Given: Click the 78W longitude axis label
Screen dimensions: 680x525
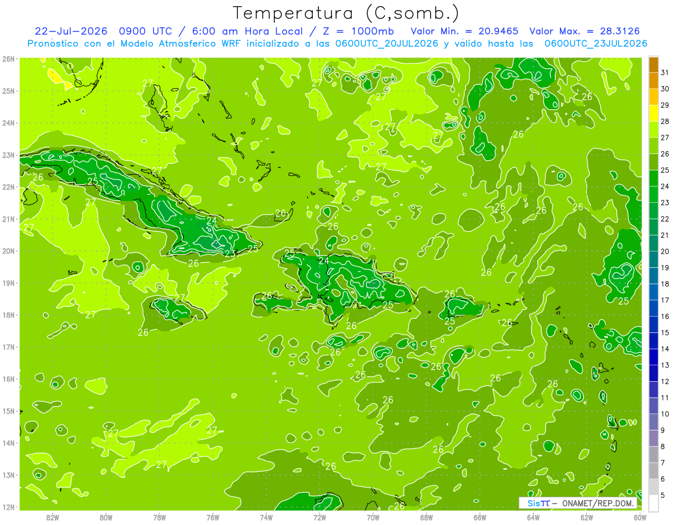Looking at the screenshot, I should 159,517.
